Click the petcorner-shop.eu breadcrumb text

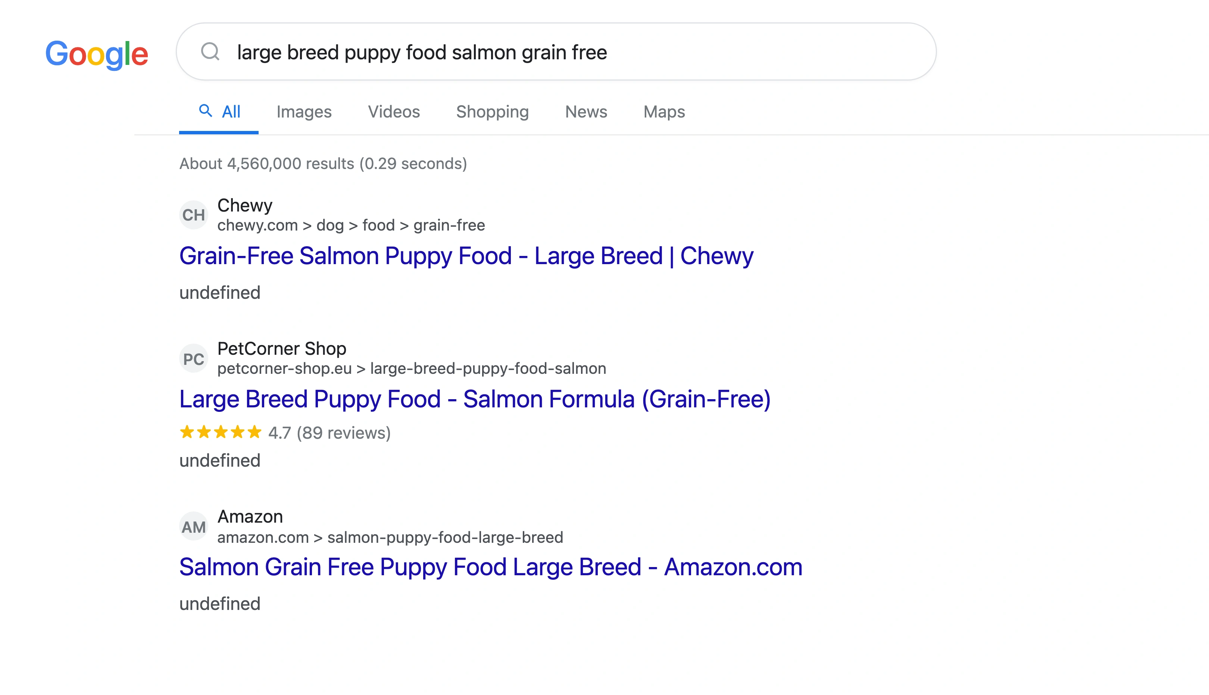coord(412,368)
